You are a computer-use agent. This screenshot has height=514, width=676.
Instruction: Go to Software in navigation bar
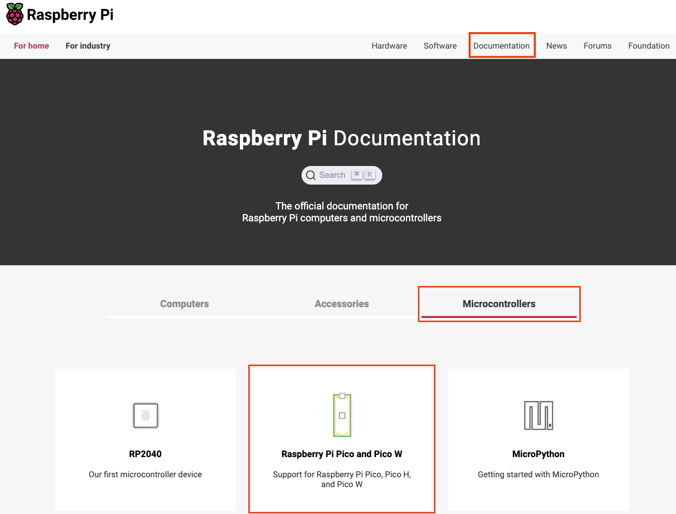440,46
